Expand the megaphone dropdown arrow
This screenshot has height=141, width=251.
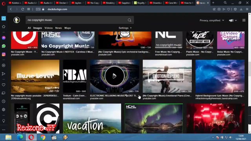[236, 20]
